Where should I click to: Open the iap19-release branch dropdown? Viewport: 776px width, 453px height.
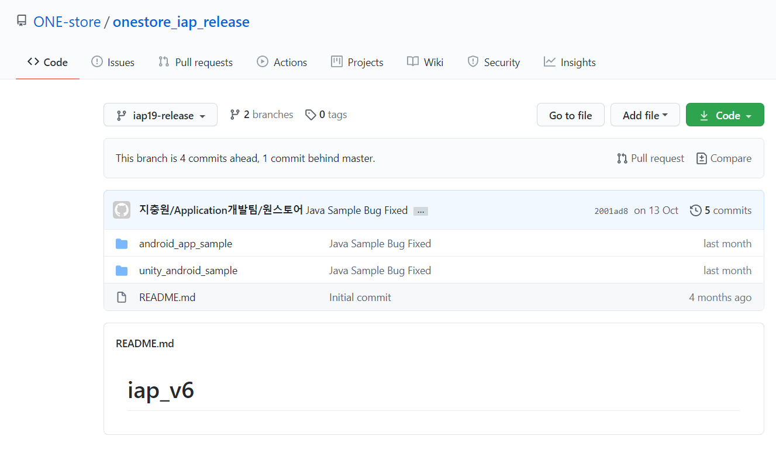(x=160, y=115)
